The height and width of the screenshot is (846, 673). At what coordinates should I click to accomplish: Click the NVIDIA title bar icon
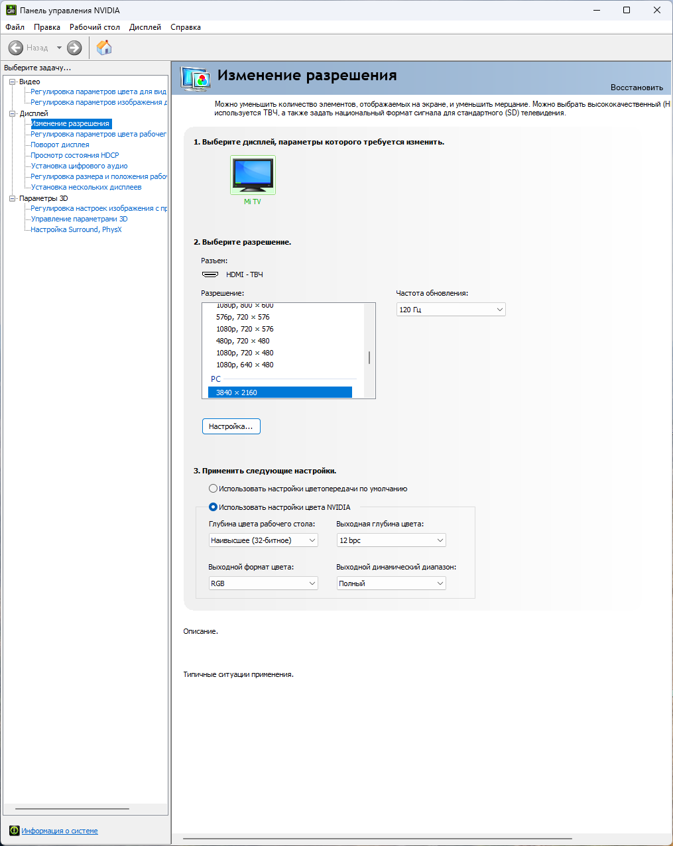11,11
